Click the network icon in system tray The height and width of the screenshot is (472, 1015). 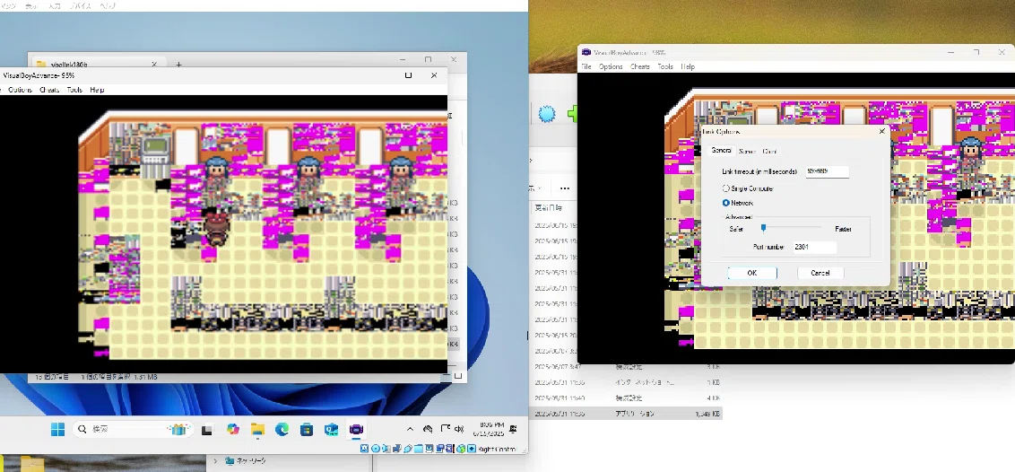pyautogui.click(x=445, y=429)
